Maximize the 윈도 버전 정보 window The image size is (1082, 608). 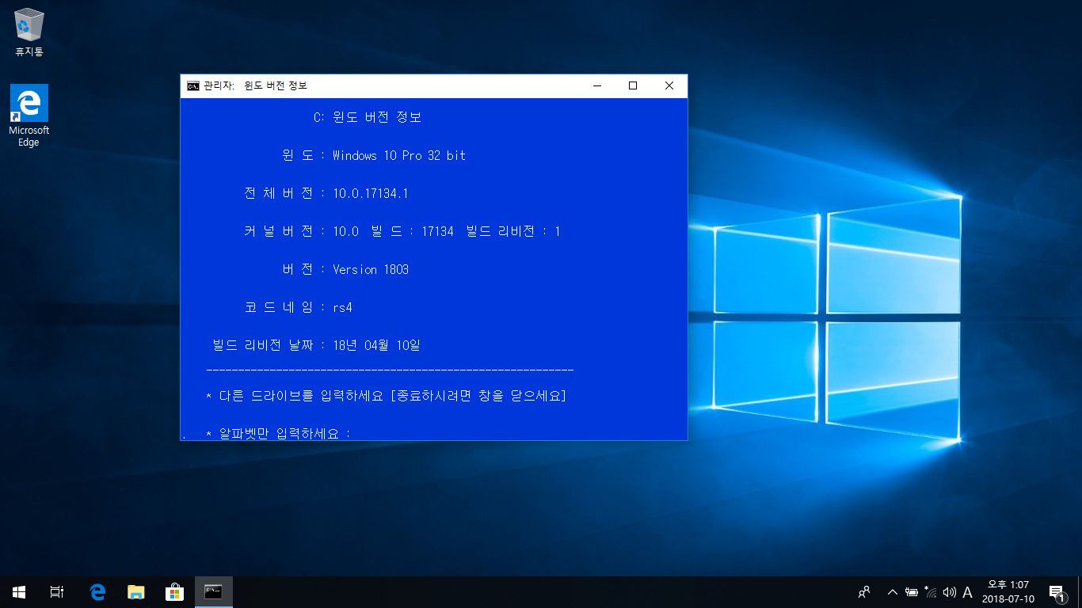(x=633, y=85)
